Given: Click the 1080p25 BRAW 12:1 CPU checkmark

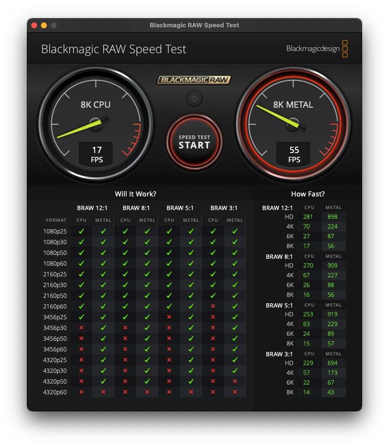Looking at the screenshot, I should coord(81,231).
